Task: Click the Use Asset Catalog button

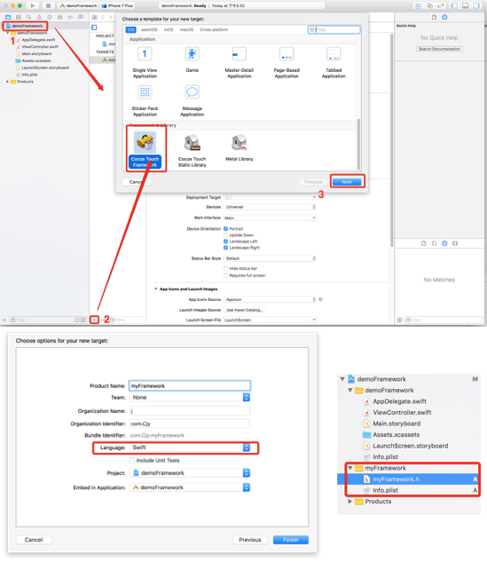Action: [246, 310]
